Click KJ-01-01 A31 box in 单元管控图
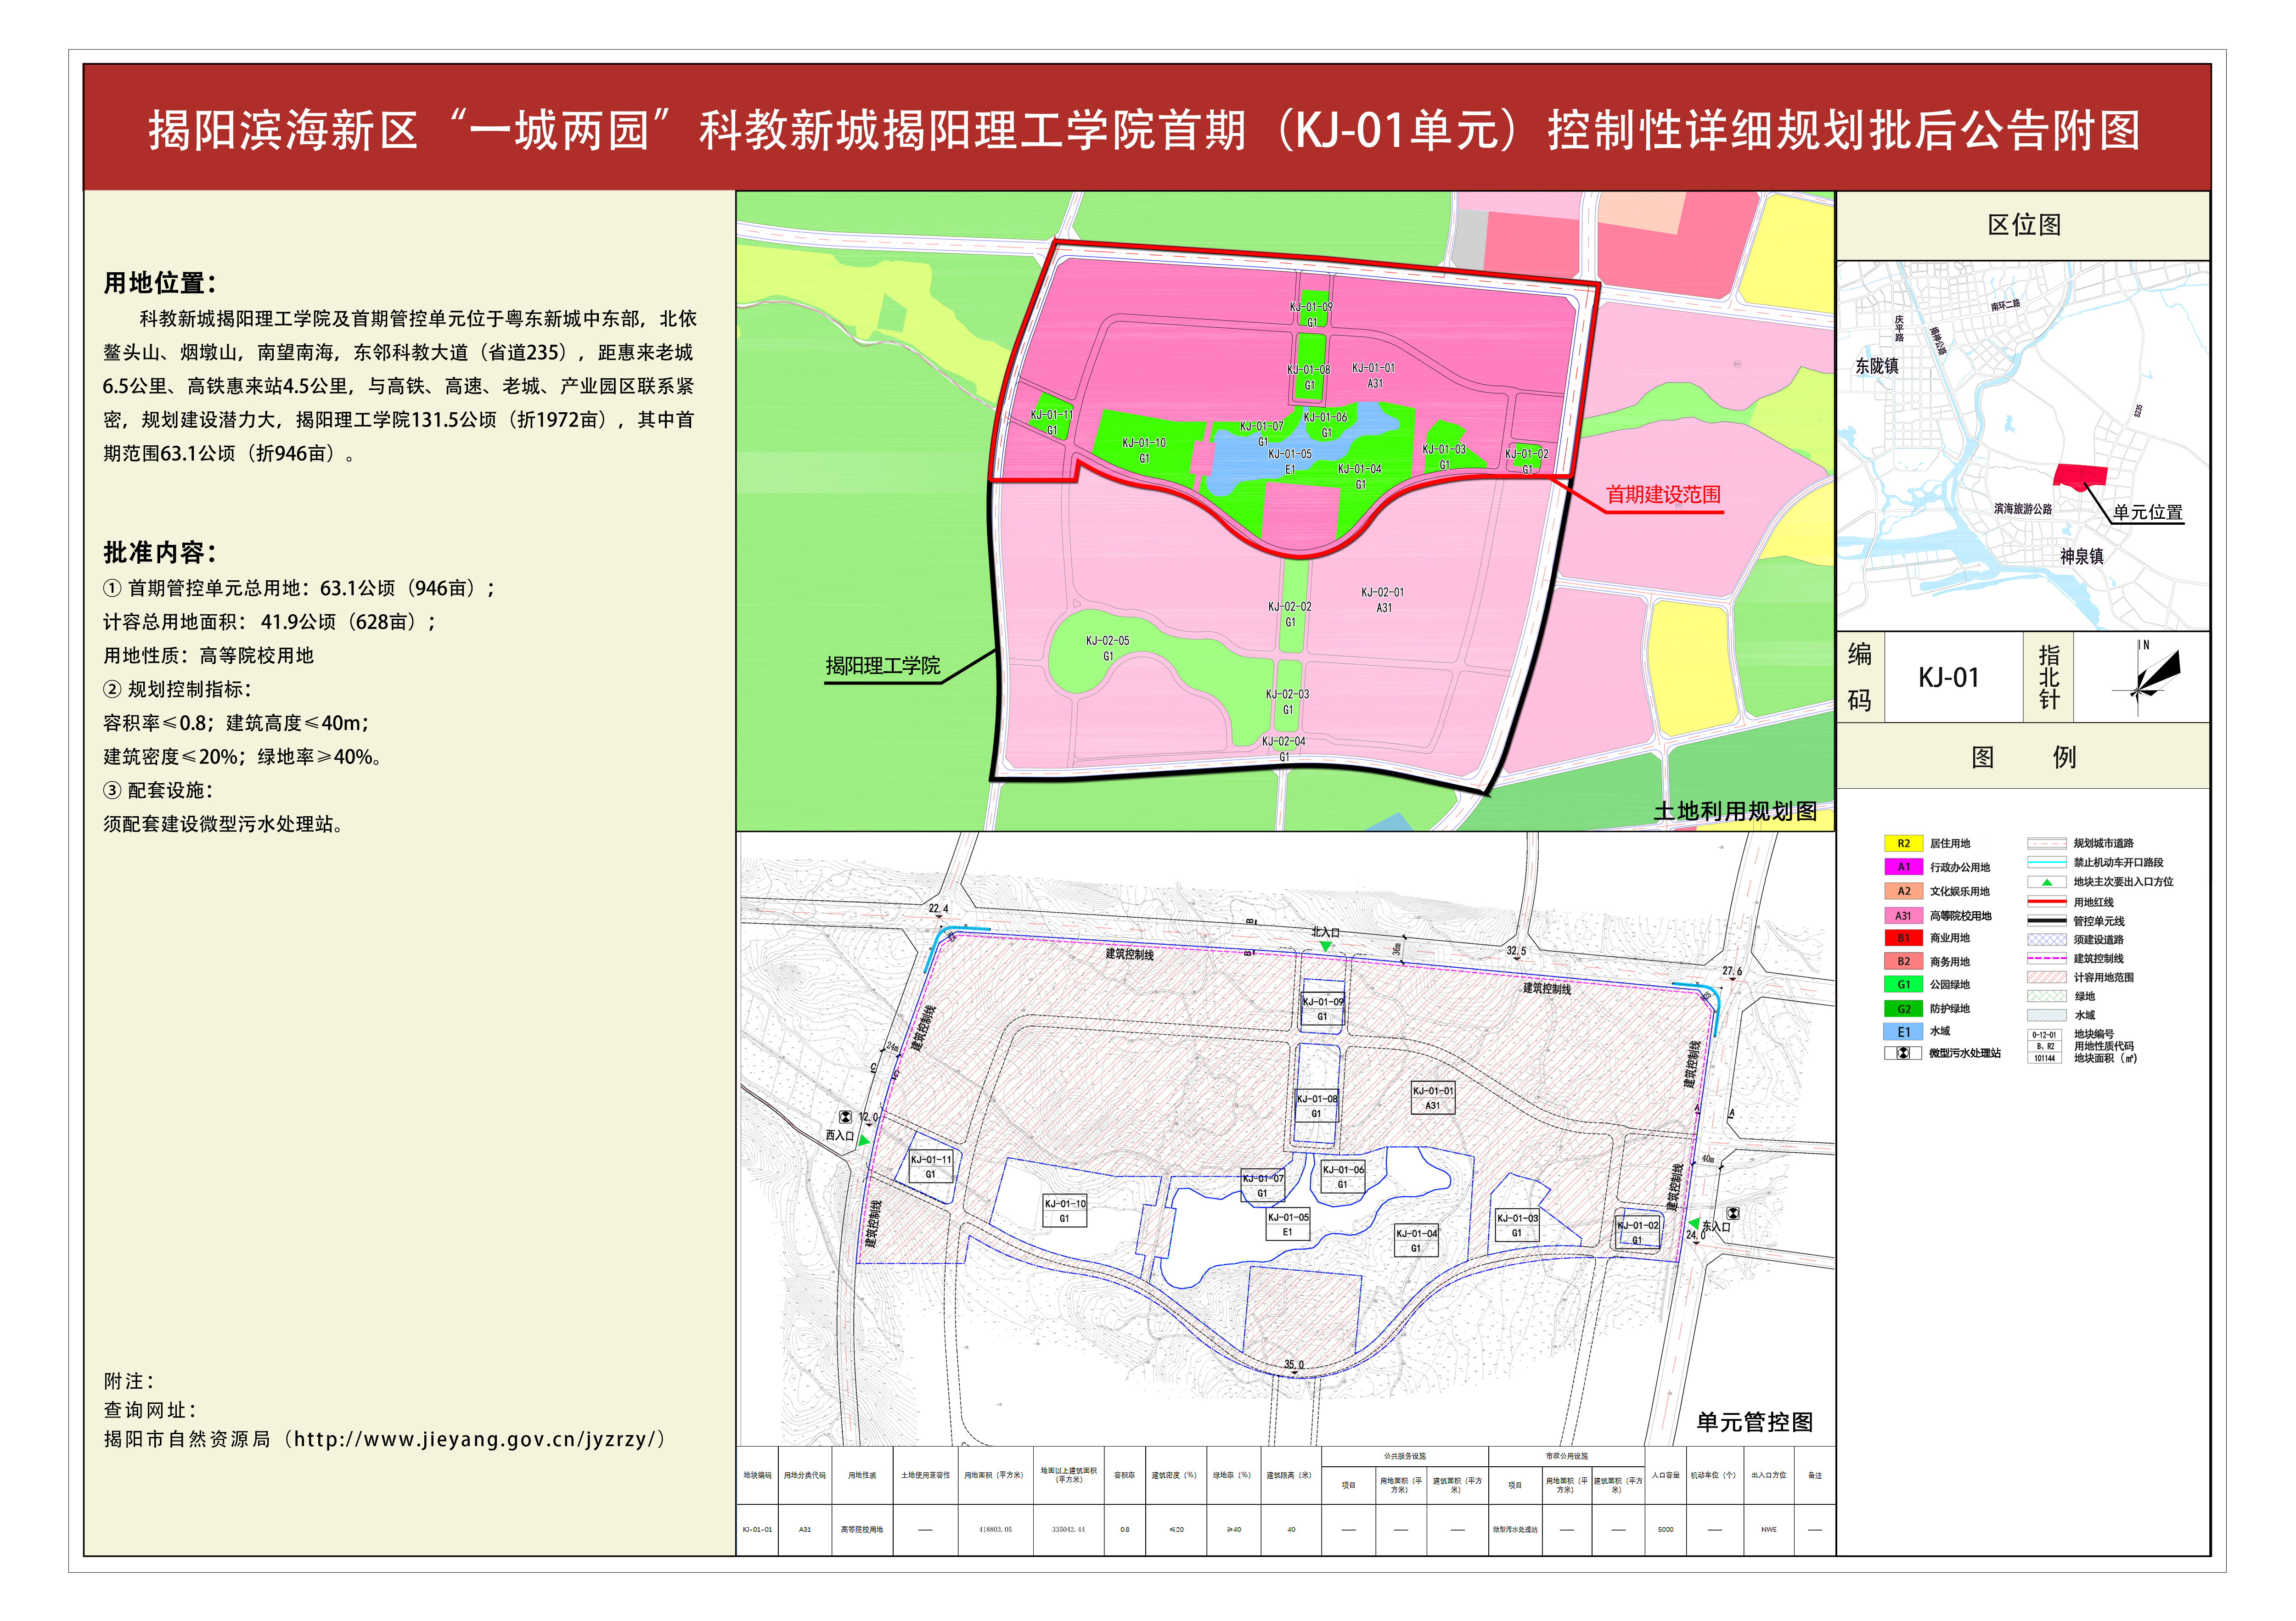2296x1621 pixels. (1433, 1098)
